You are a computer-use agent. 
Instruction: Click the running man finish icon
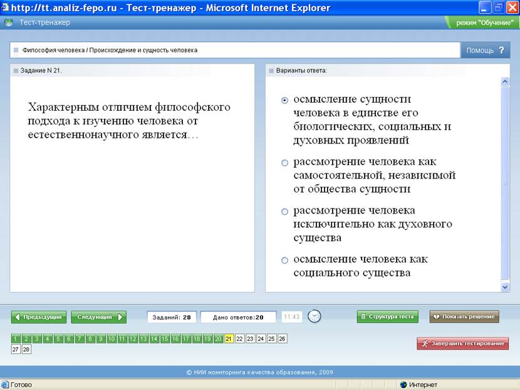point(425,344)
